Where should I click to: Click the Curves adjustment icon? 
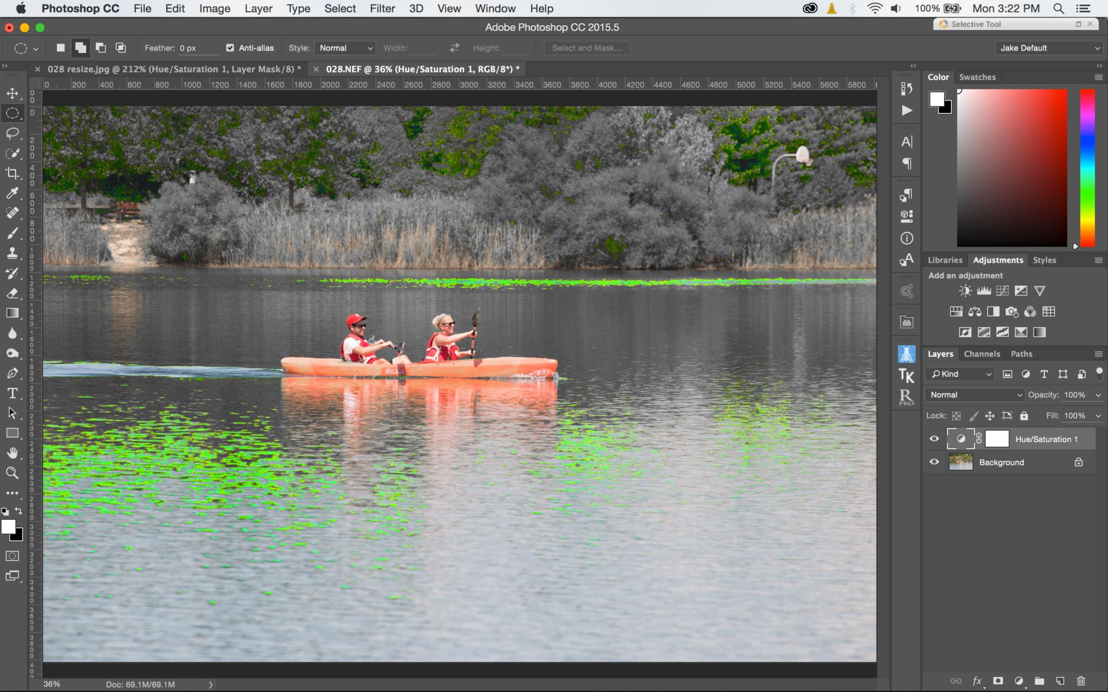tap(1003, 291)
